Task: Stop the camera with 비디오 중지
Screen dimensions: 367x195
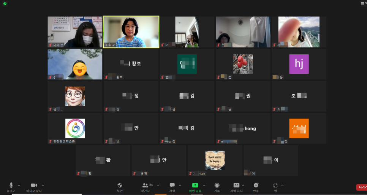Action: [34, 187]
